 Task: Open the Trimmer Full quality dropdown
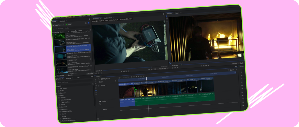[x=156, y=69]
